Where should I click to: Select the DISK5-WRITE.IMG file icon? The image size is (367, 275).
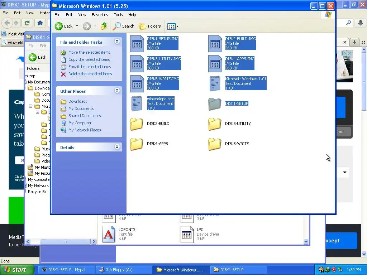coord(137,84)
